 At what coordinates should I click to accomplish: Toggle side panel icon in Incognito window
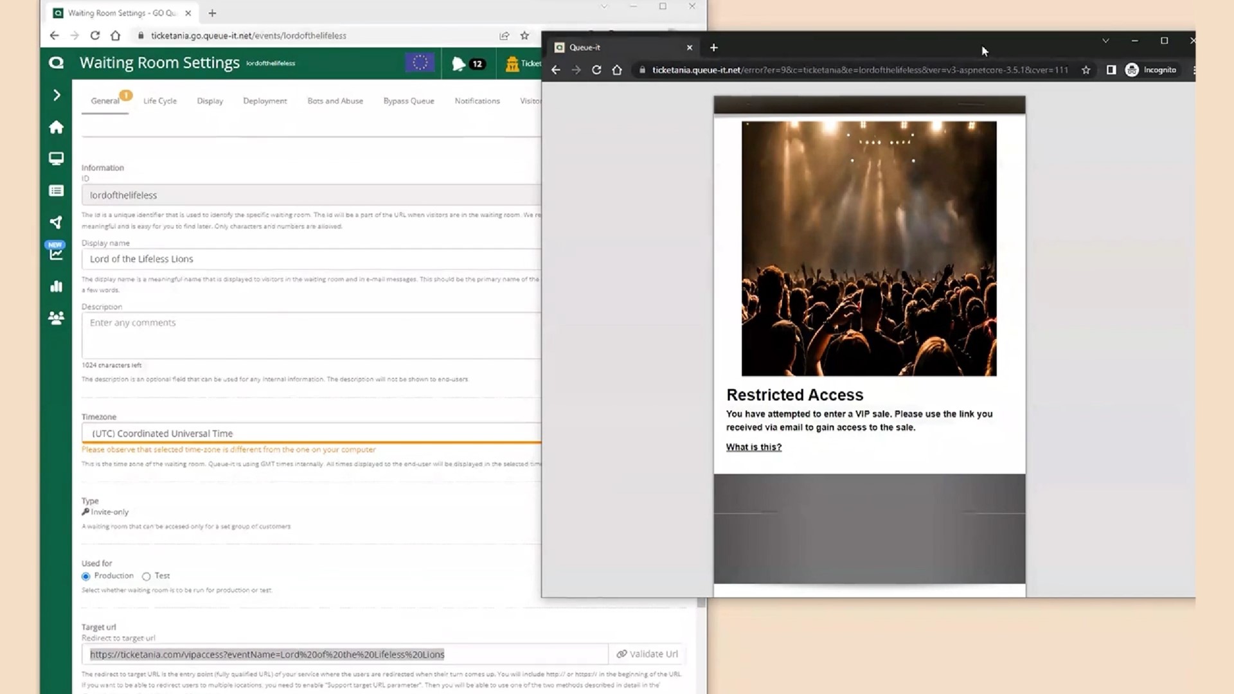coord(1111,70)
